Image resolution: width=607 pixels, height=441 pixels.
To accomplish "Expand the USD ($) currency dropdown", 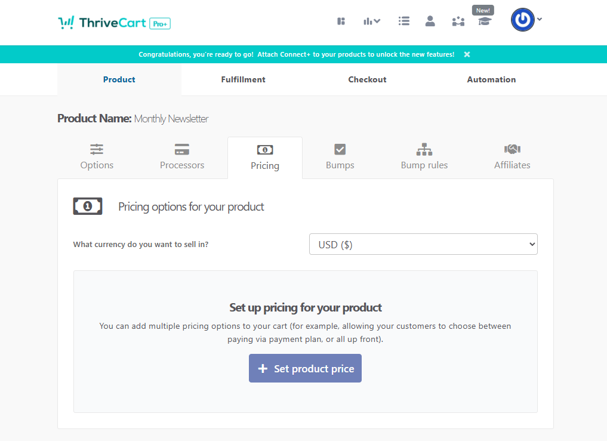I will click(423, 244).
